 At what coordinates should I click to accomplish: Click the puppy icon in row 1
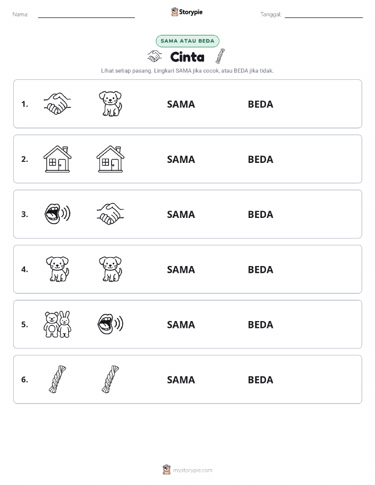pos(111,104)
